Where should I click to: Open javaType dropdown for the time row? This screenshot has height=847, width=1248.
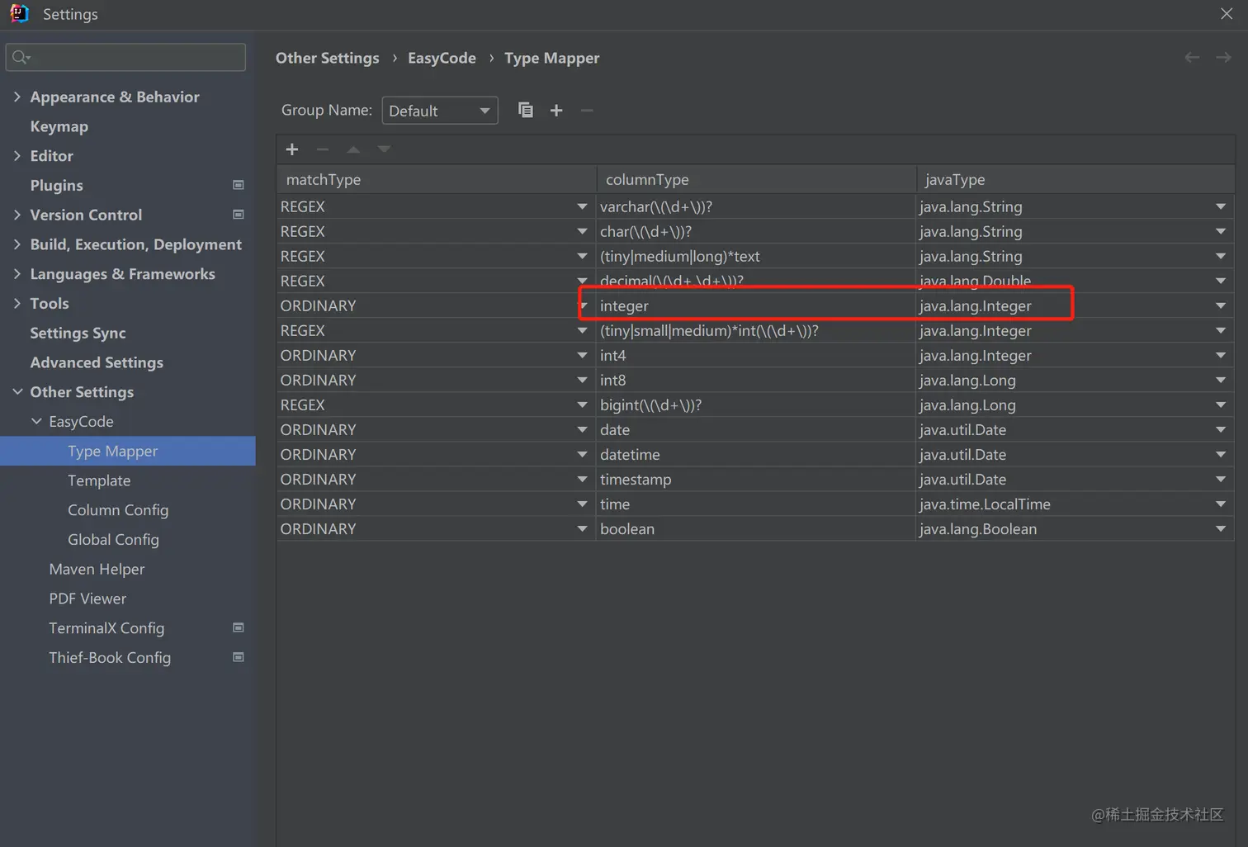coord(1221,504)
